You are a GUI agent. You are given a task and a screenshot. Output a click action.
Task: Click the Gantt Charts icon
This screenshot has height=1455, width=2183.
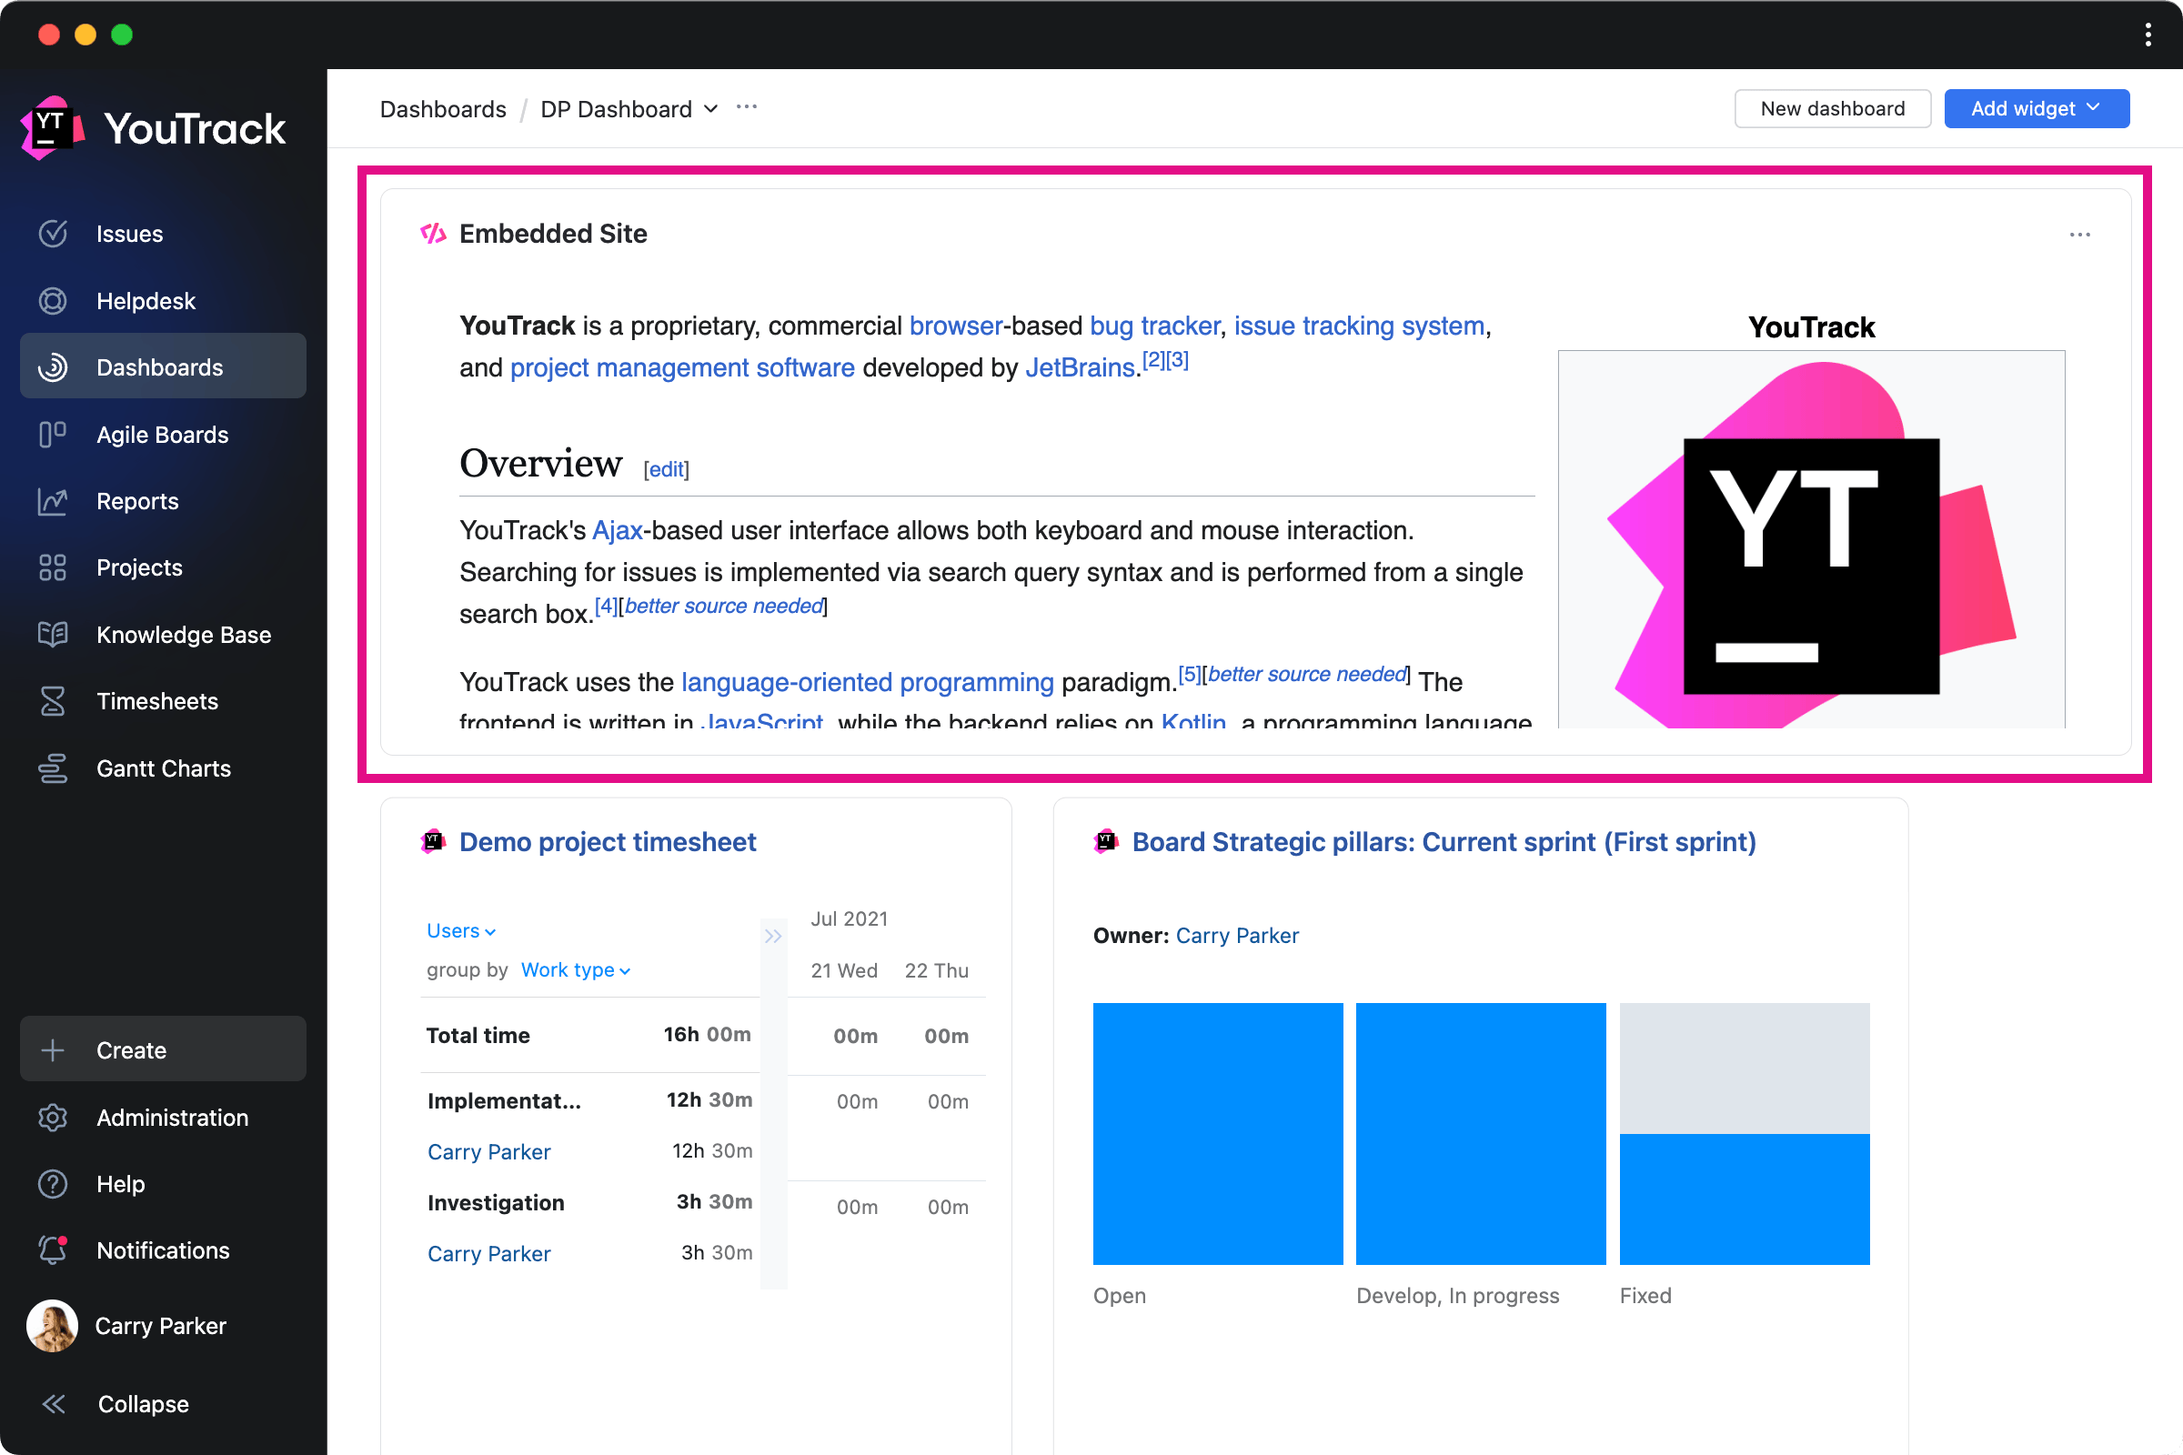click(53, 768)
